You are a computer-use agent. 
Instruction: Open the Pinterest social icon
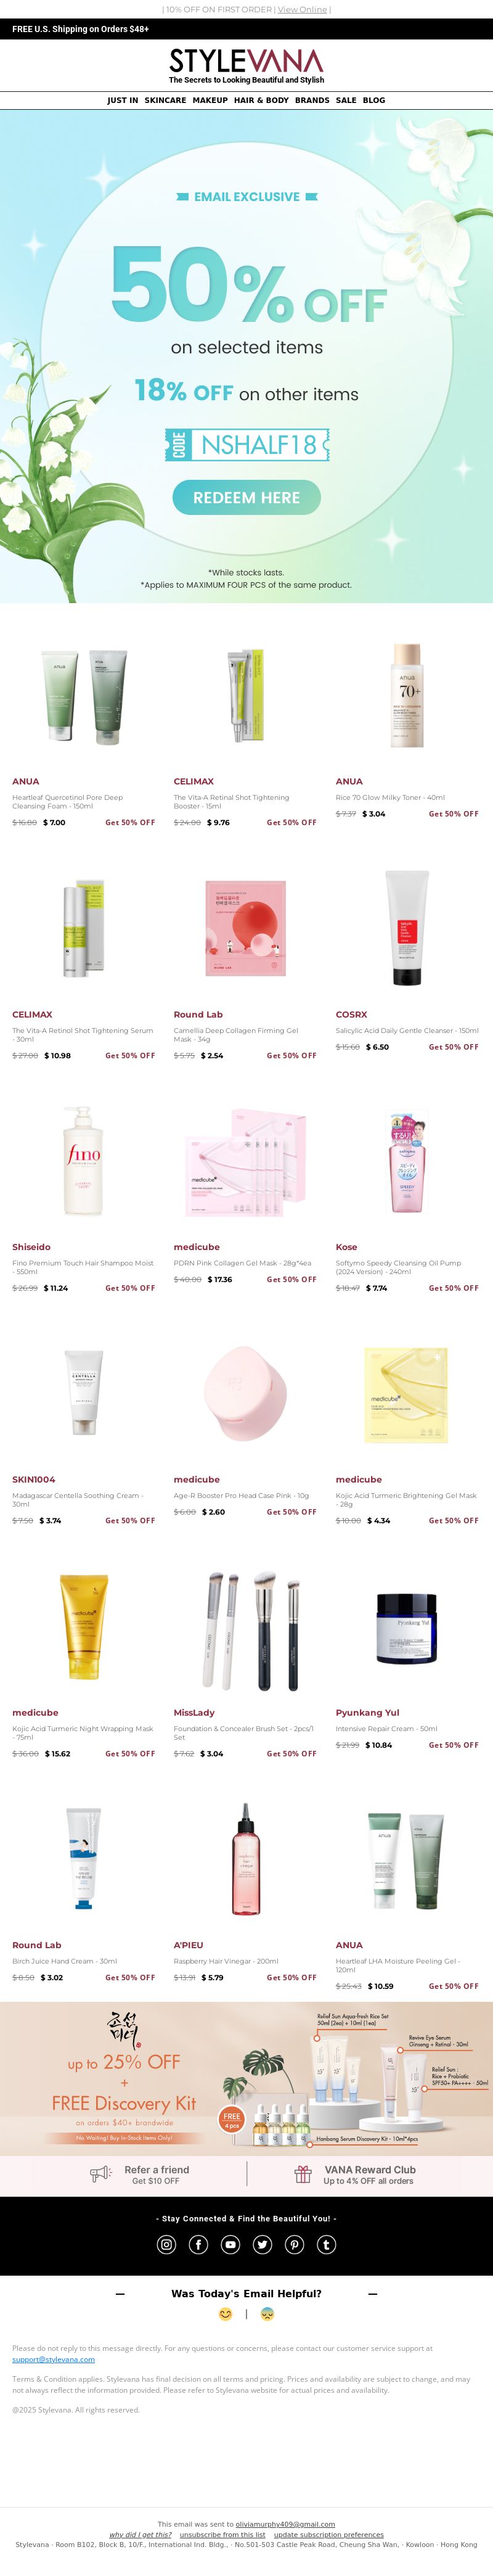295,2244
